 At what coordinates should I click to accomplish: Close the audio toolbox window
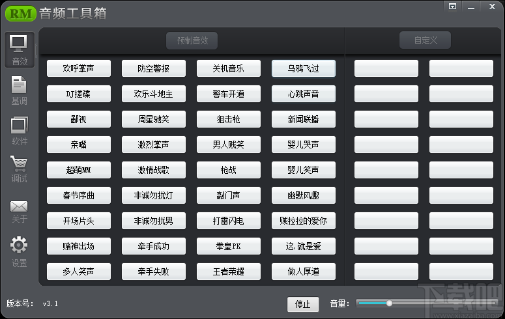tap(492, 7)
